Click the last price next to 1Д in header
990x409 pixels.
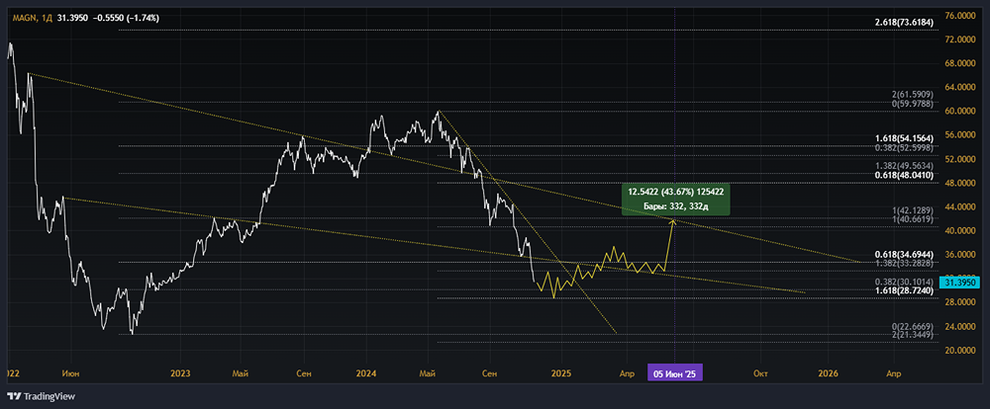(x=72, y=18)
